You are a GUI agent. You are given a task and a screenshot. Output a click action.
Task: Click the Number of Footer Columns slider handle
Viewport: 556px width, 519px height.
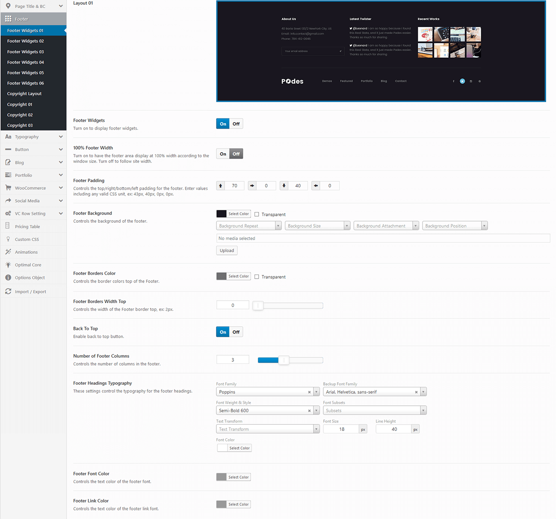(284, 360)
